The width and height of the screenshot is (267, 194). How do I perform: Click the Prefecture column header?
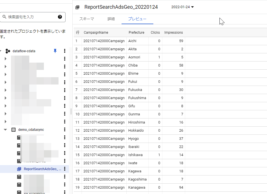(x=136, y=33)
